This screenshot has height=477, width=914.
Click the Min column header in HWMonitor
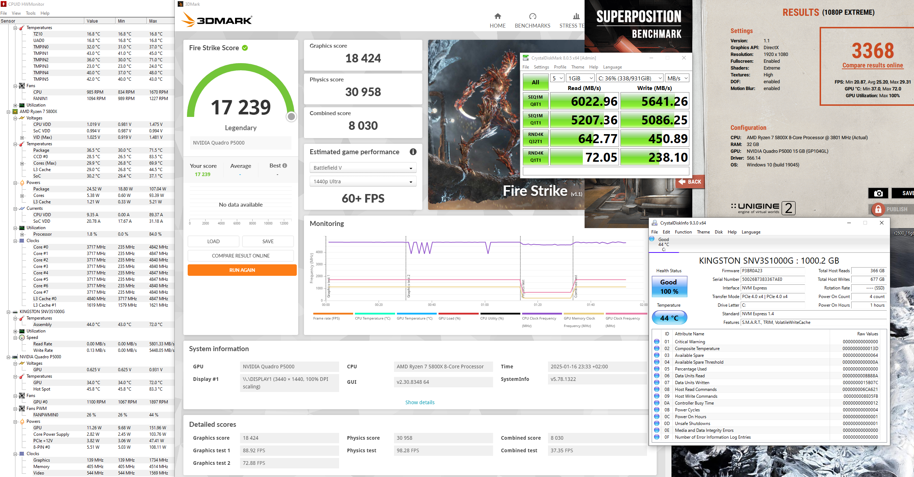coord(131,21)
